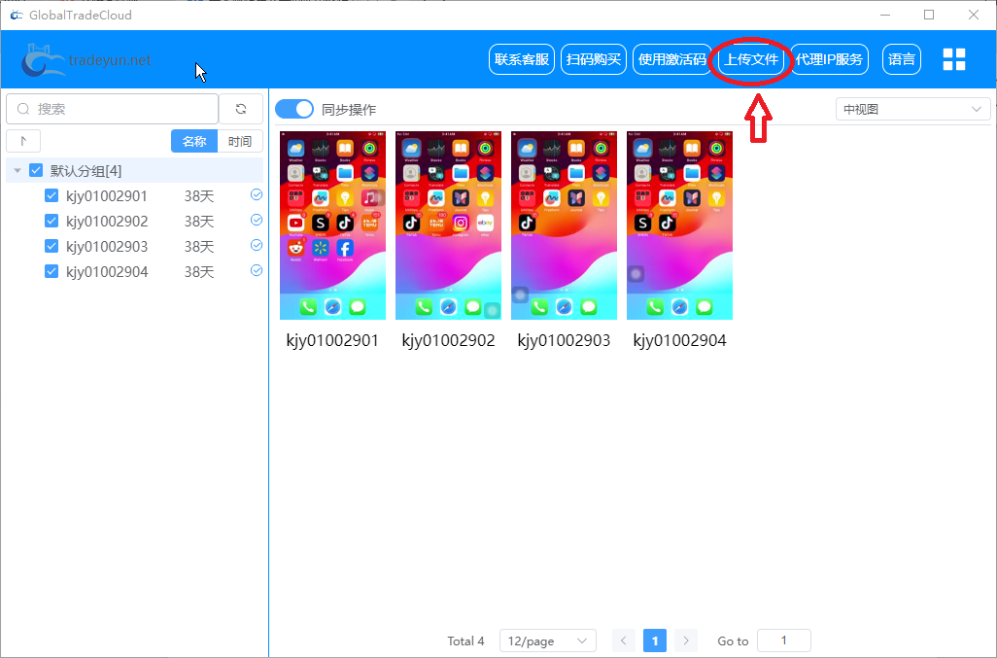Tap the AssistiveTouch button on kjy01002904 screen
The height and width of the screenshot is (658, 997).
636,274
